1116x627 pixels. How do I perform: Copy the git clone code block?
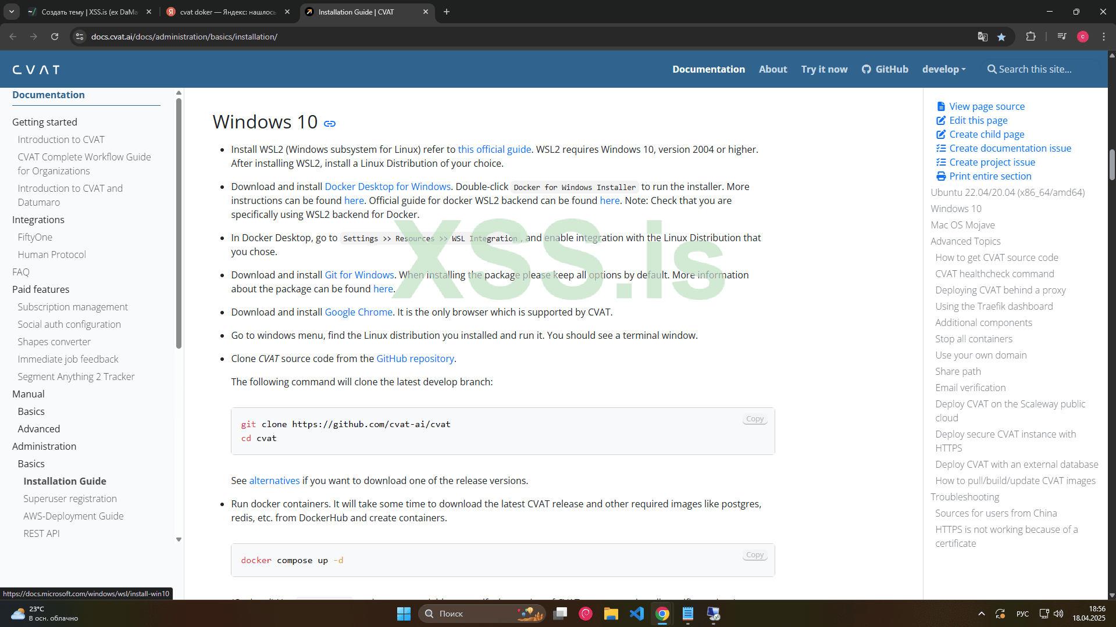[755, 419]
